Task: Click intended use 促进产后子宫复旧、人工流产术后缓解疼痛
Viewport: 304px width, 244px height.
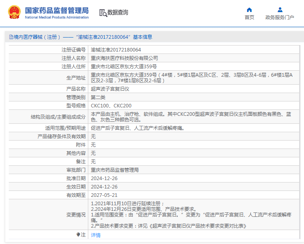Action: [137, 128]
